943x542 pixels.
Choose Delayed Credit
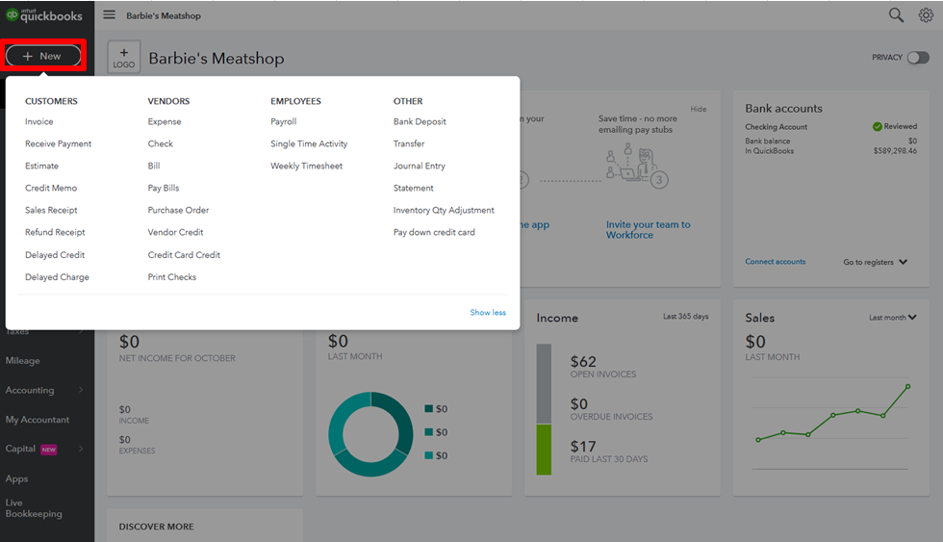(55, 255)
